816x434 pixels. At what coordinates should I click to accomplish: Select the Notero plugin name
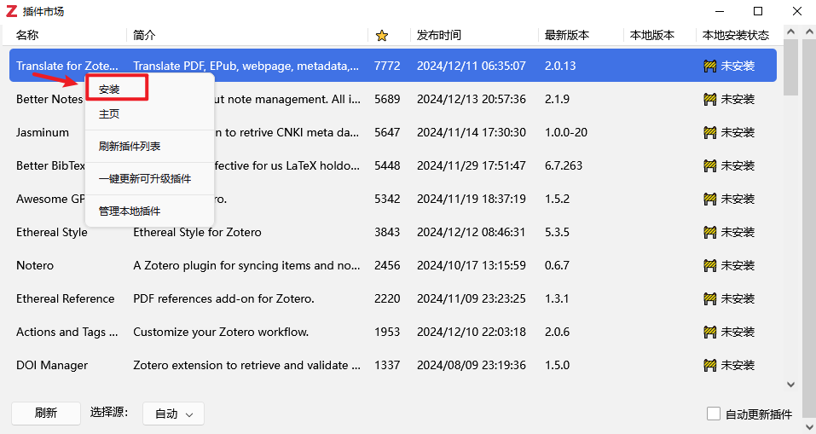coord(35,265)
